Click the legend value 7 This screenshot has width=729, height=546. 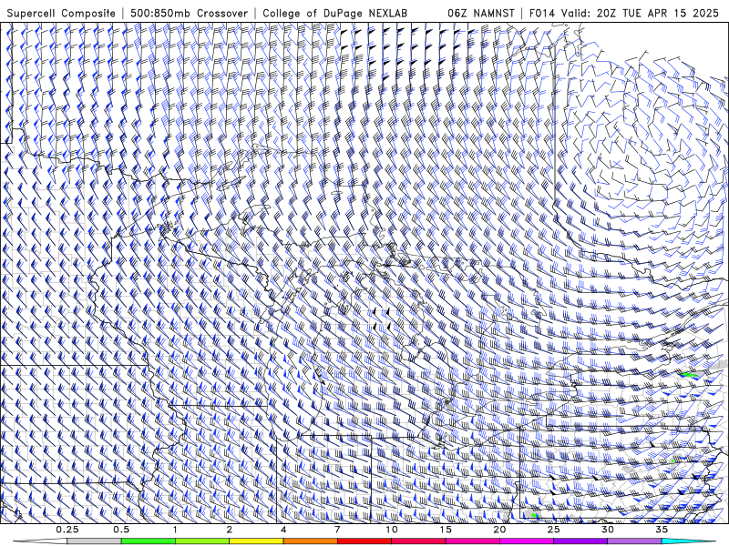[x=337, y=530]
